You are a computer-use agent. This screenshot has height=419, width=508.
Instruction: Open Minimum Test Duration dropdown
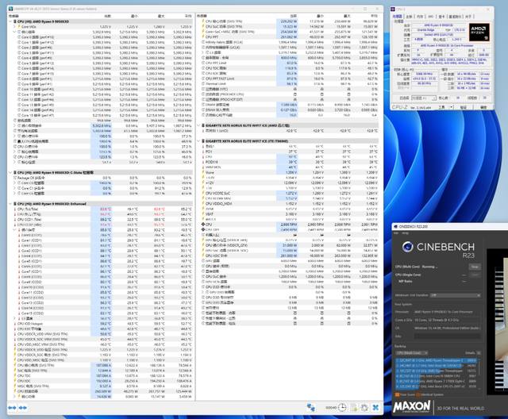pyautogui.click(x=455, y=295)
